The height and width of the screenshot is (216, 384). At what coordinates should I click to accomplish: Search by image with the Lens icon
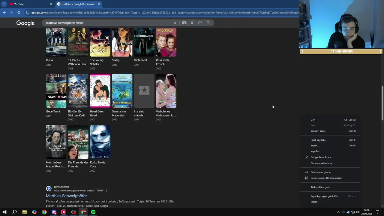[x=200, y=23]
